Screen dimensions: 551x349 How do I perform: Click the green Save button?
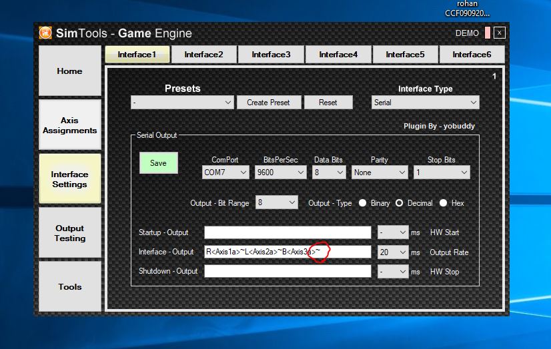click(x=159, y=163)
